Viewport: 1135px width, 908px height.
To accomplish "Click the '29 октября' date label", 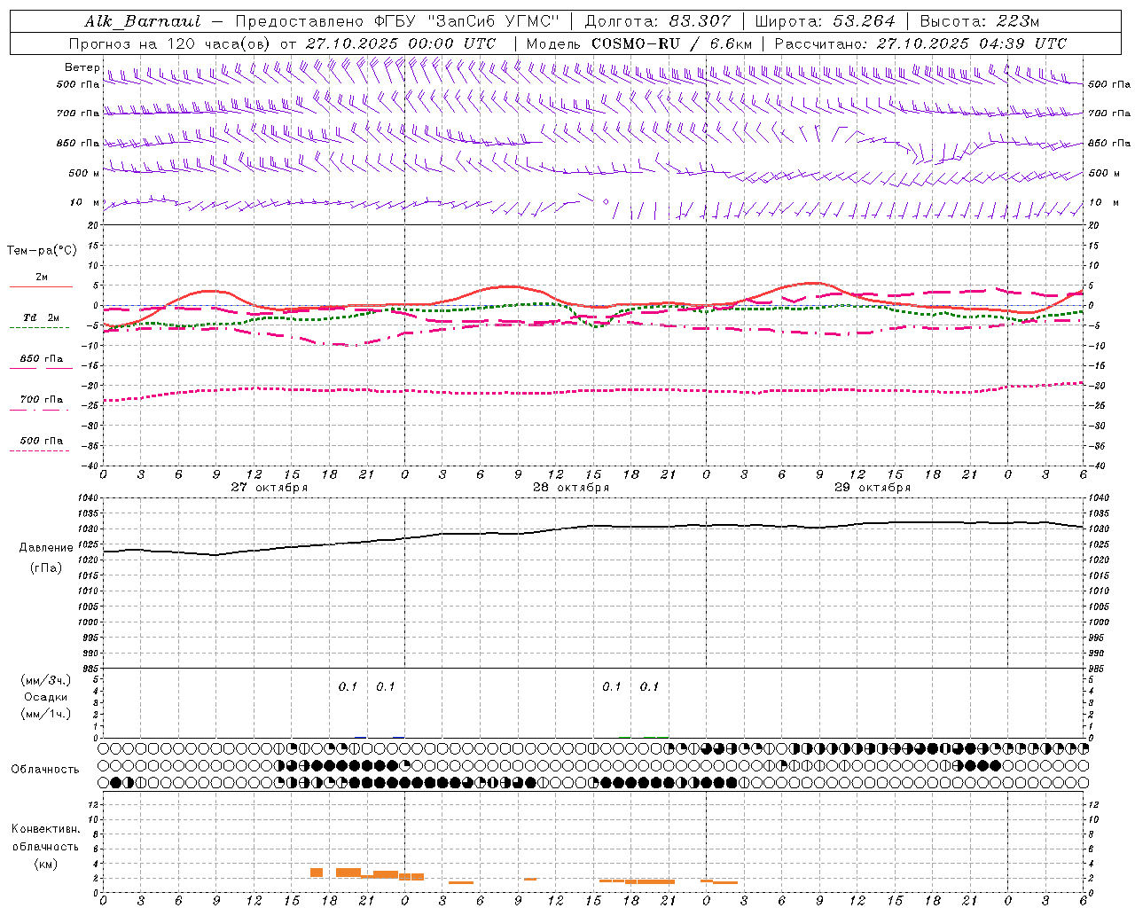I will click(x=873, y=488).
